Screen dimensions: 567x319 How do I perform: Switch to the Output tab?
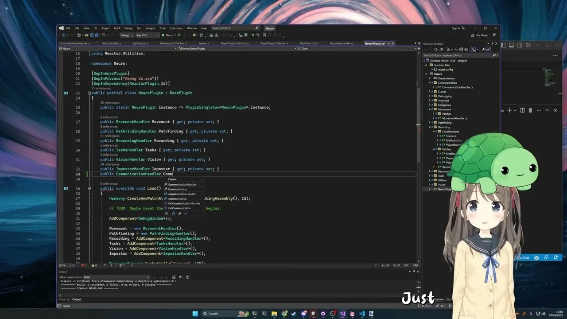[x=77, y=300]
